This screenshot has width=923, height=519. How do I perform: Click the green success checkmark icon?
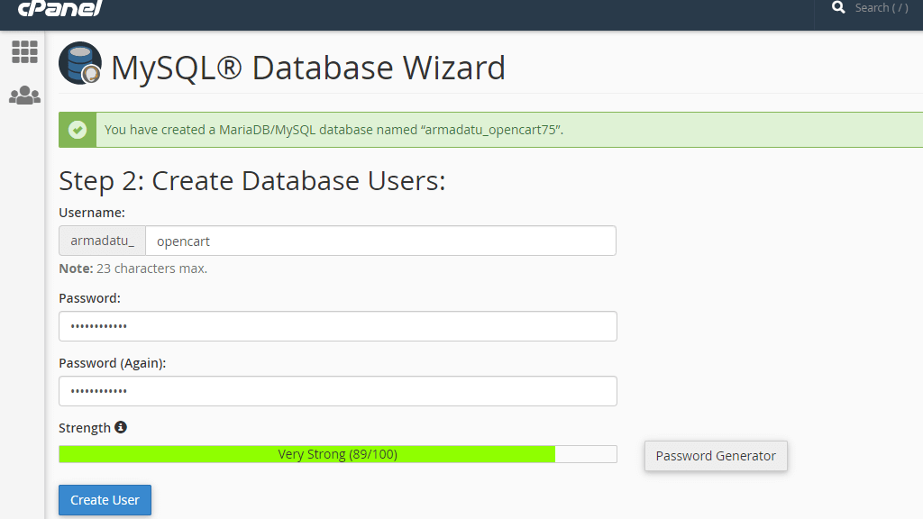(x=77, y=129)
